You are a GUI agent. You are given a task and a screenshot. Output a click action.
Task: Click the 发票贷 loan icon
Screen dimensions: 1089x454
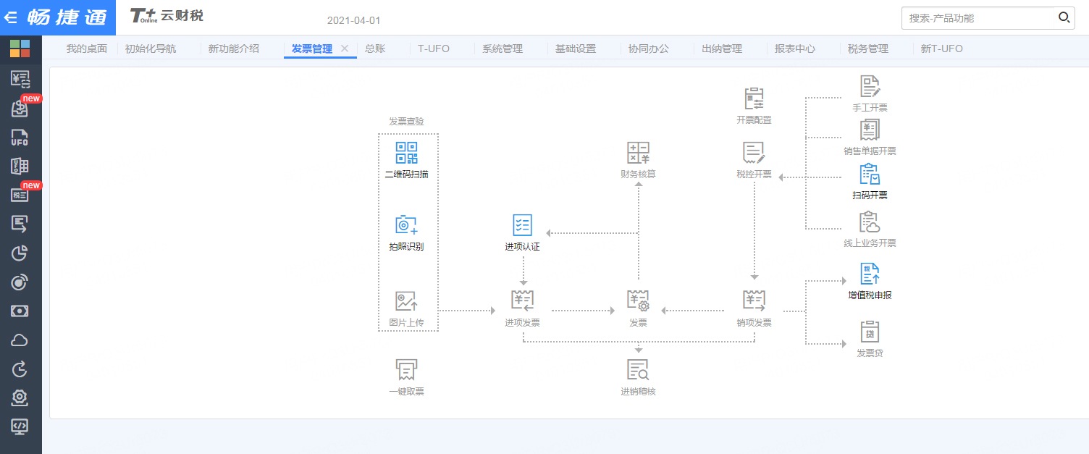point(870,332)
